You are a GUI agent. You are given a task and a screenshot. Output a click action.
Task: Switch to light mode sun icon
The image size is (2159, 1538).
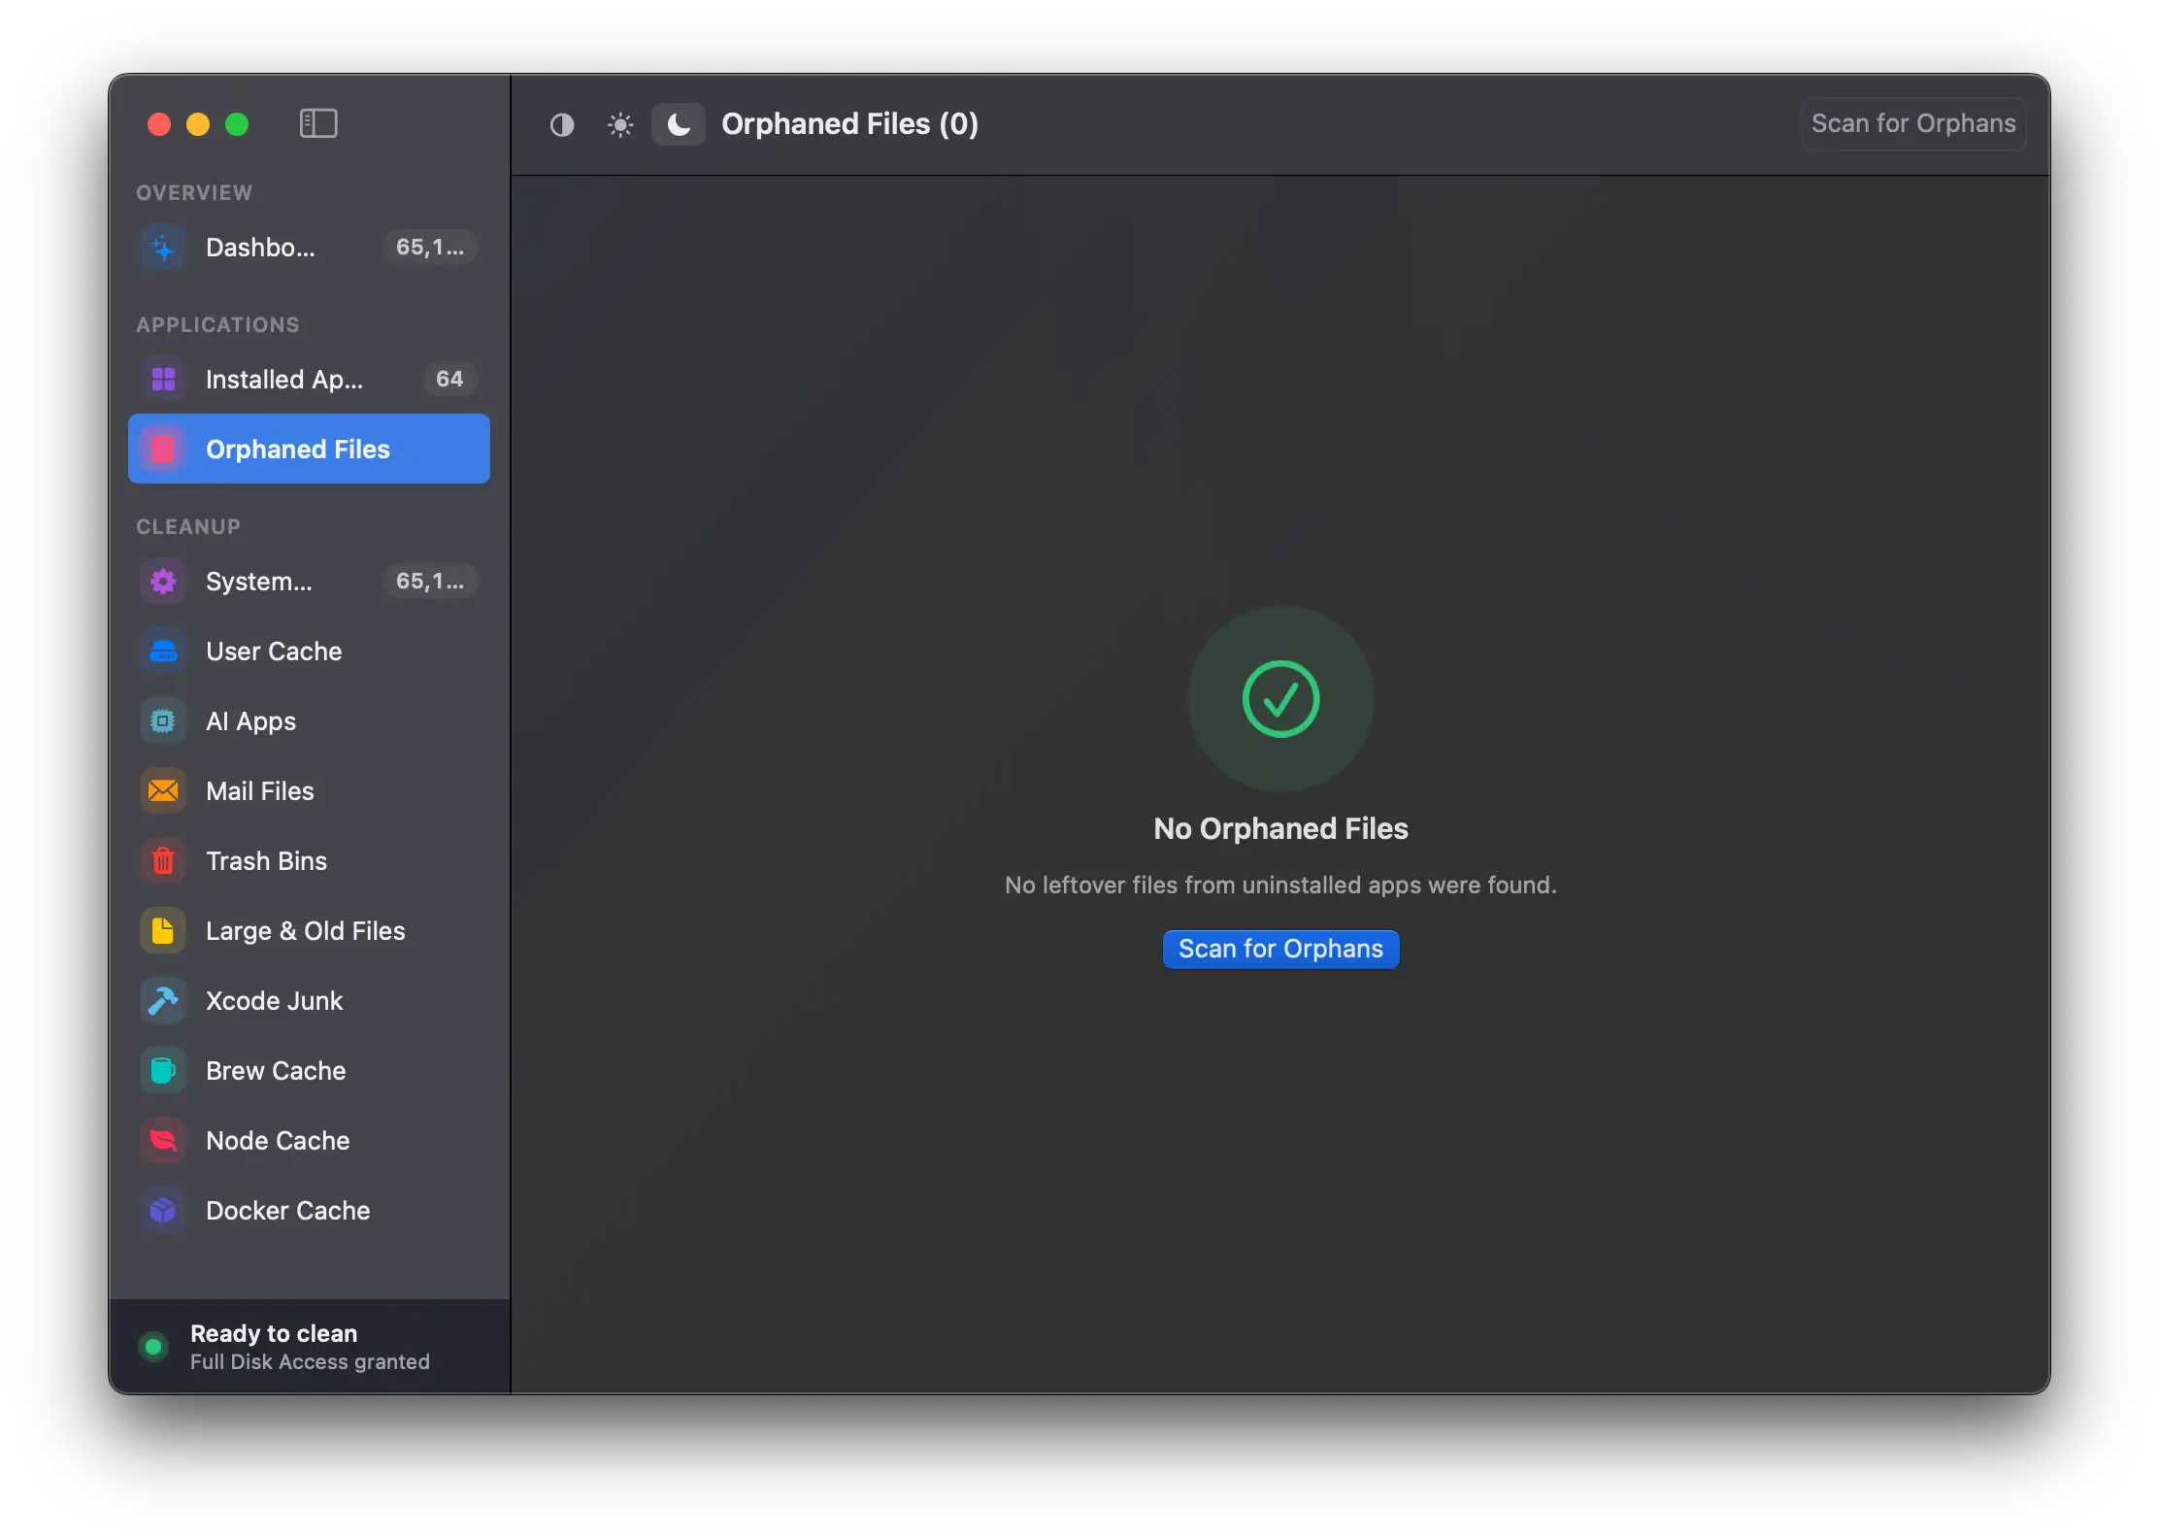click(620, 124)
